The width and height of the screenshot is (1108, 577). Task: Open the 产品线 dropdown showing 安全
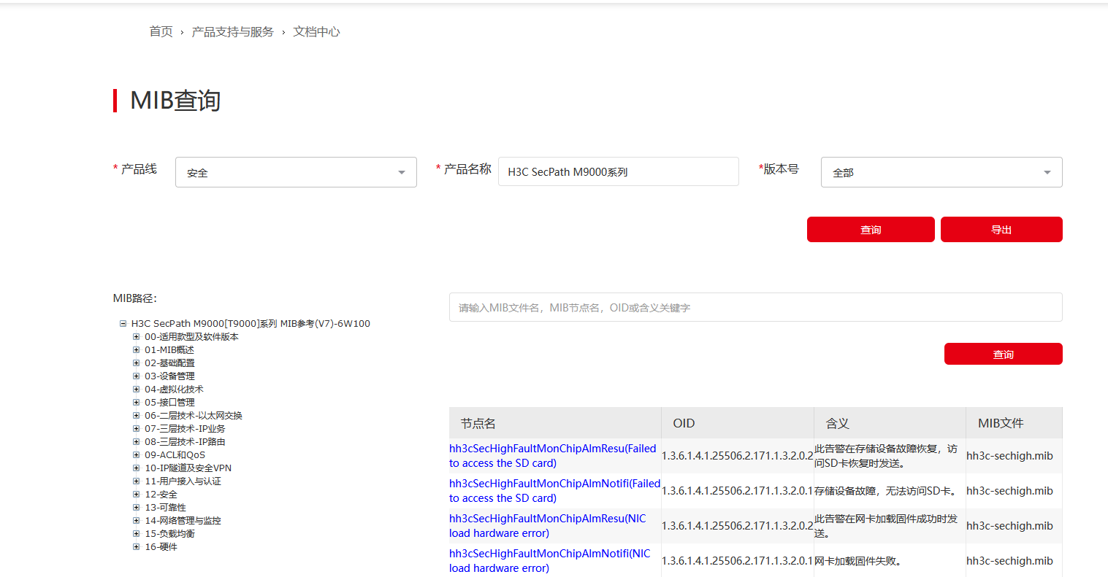(x=296, y=172)
